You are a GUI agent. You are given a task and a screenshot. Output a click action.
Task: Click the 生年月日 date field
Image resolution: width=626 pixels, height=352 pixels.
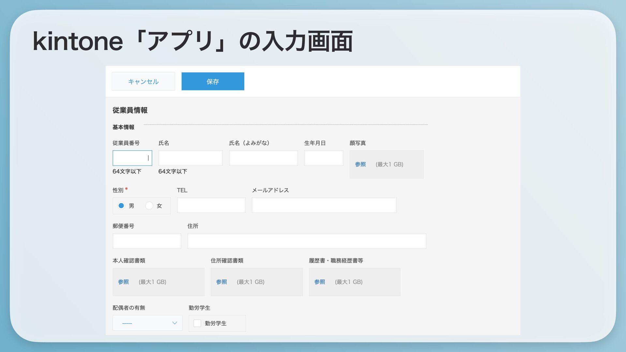coord(323,158)
